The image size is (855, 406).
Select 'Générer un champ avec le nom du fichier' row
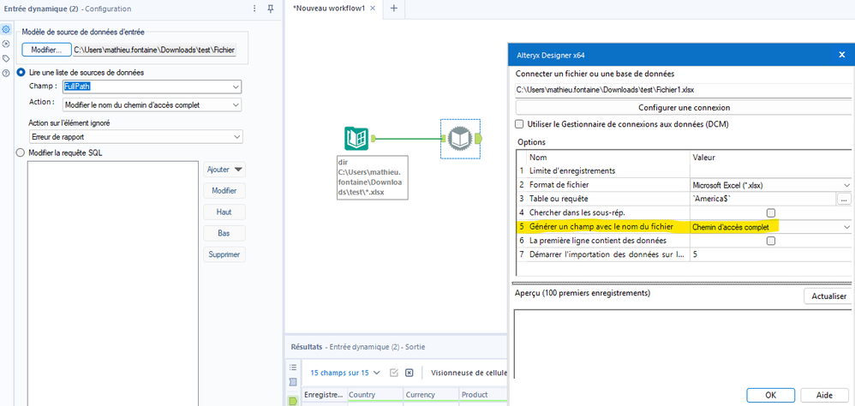pos(602,227)
